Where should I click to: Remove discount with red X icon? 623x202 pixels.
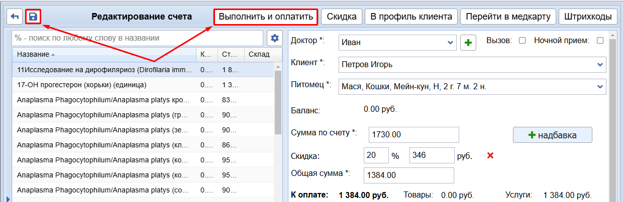490,155
